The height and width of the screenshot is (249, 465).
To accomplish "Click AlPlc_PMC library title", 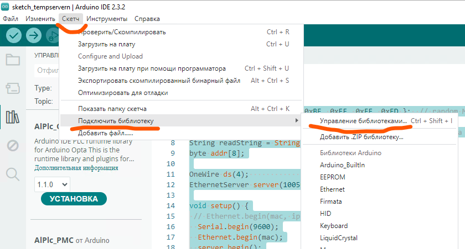I will [x=54, y=240].
